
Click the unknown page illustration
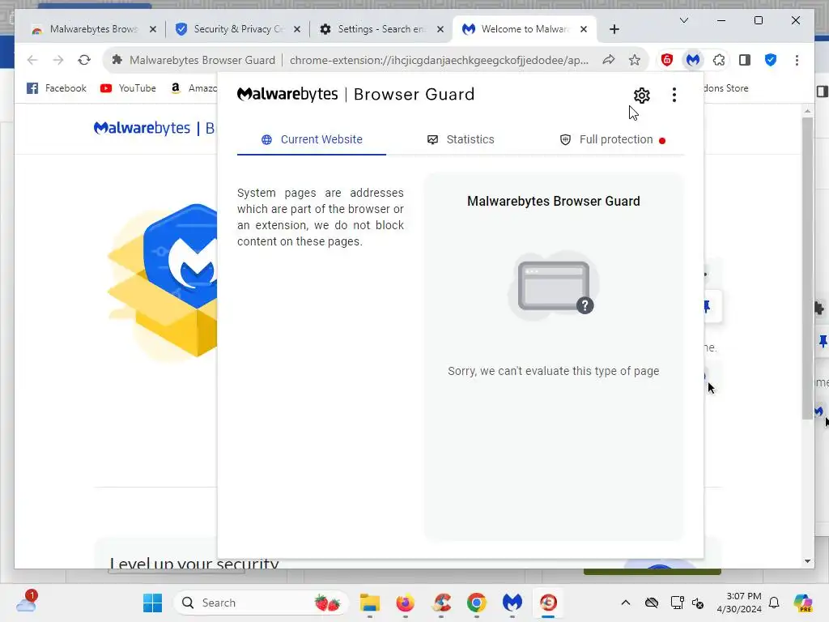554,286
